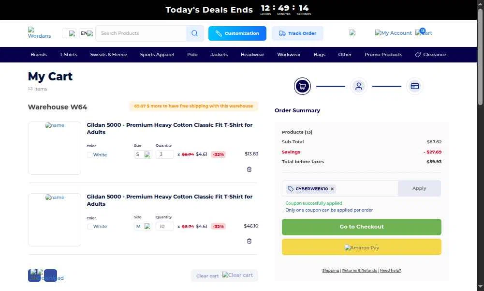484x291 pixels.
Task: Open the Headwear menu
Action: tap(252, 55)
